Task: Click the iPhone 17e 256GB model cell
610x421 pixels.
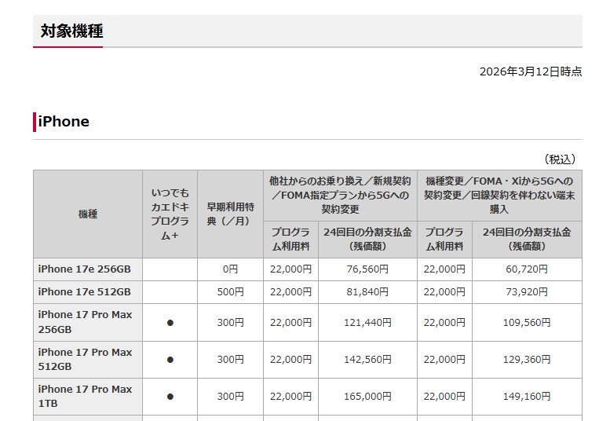Action: tap(85, 269)
